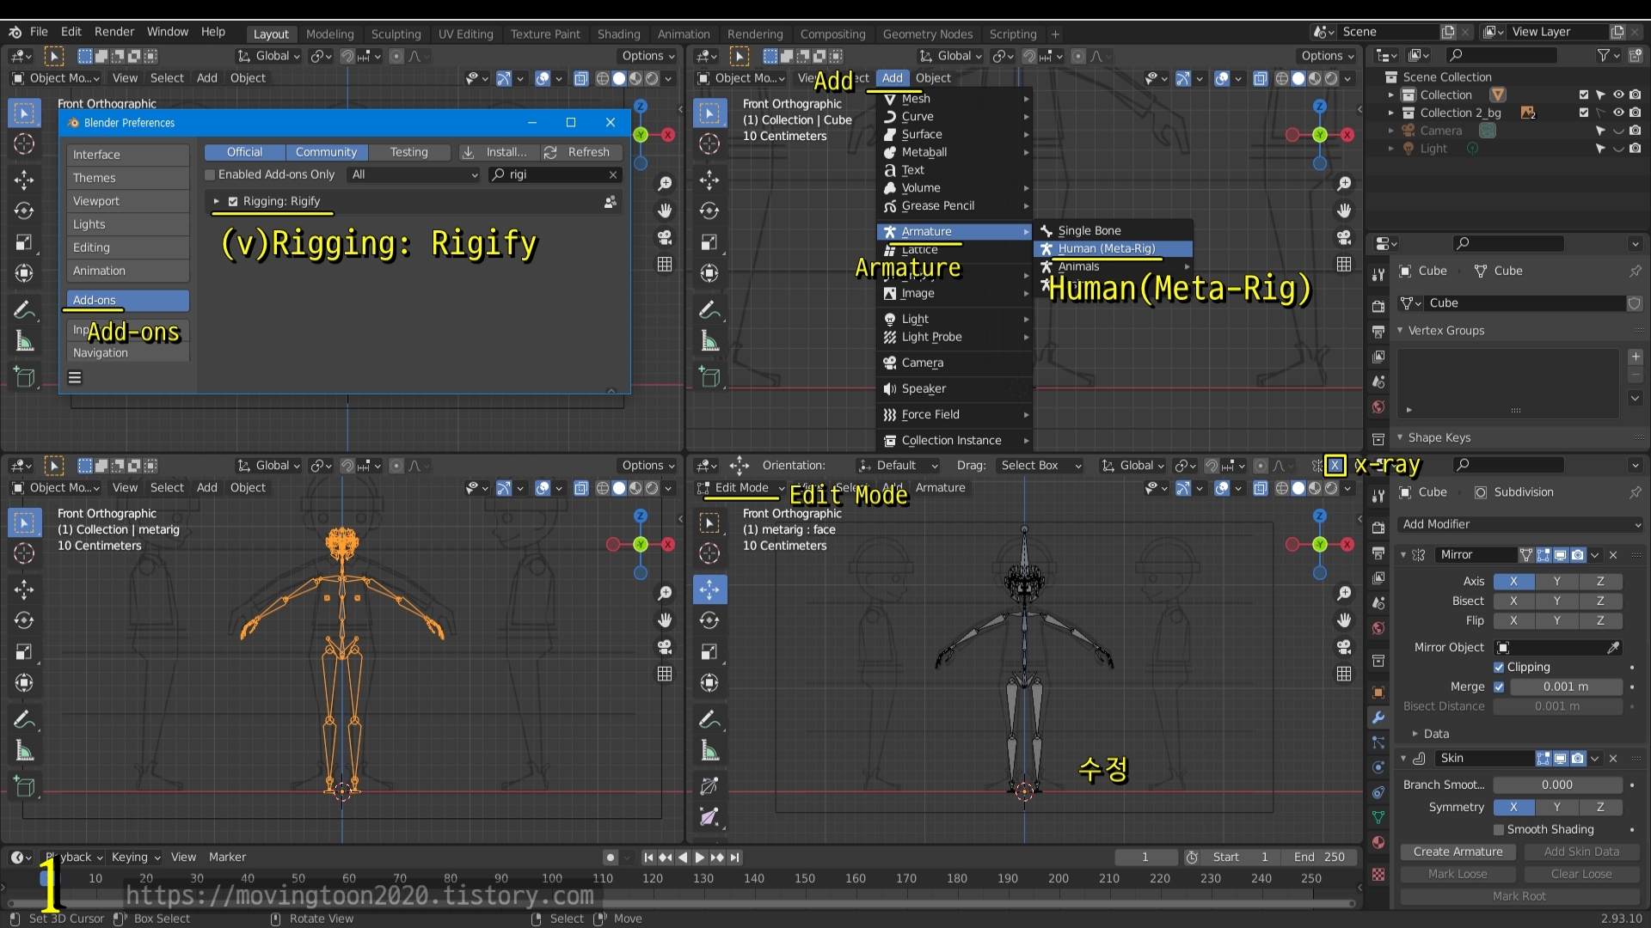Select the Move tool in top-left viewport
1651x928 pixels.
click(x=24, y=180)
